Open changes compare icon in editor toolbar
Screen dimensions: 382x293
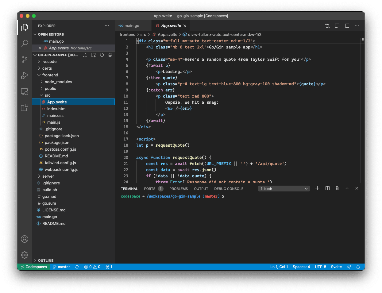coord(327,26)
